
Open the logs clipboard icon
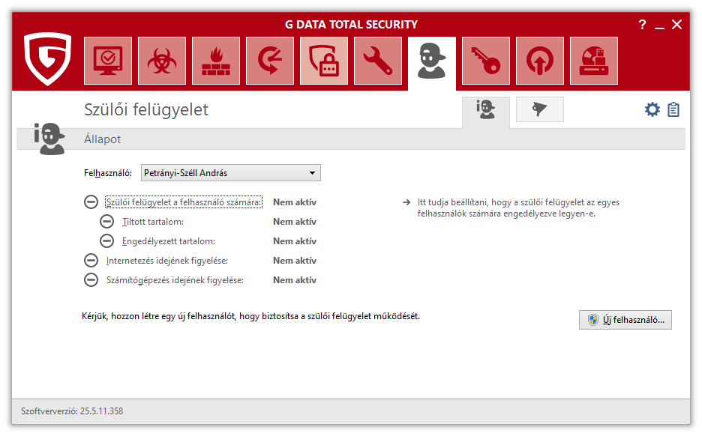point(673,109)
